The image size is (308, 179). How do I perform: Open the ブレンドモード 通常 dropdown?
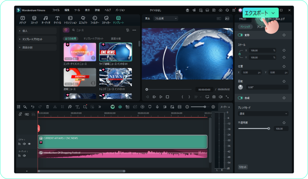point(263,114)
